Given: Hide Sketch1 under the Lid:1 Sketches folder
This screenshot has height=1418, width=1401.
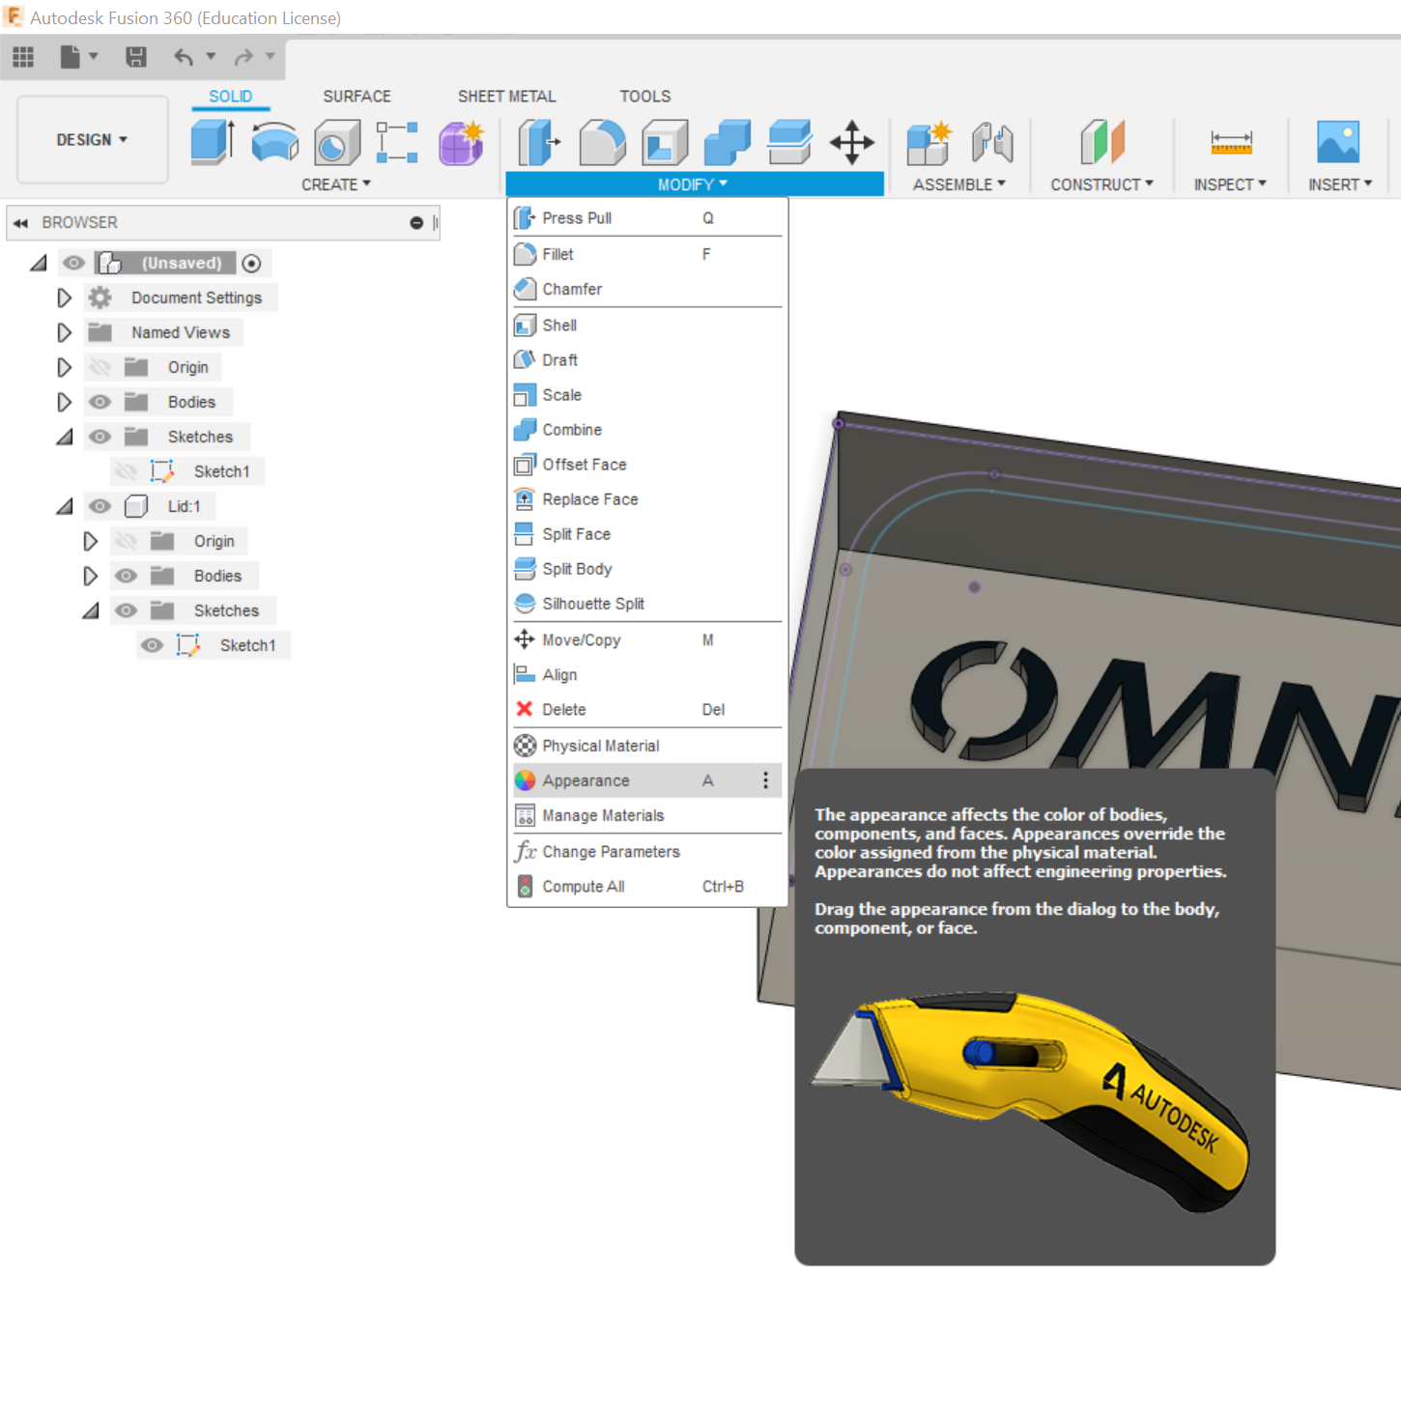Looking at the screenshot, I should click(x=152, y=645).
